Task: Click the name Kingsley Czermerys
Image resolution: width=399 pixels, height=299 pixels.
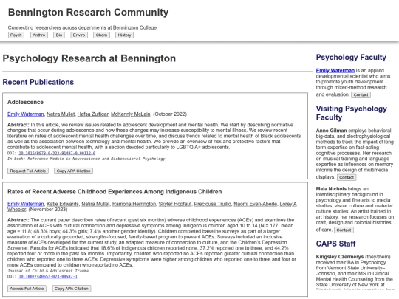Action: click(x=340, y=256)
